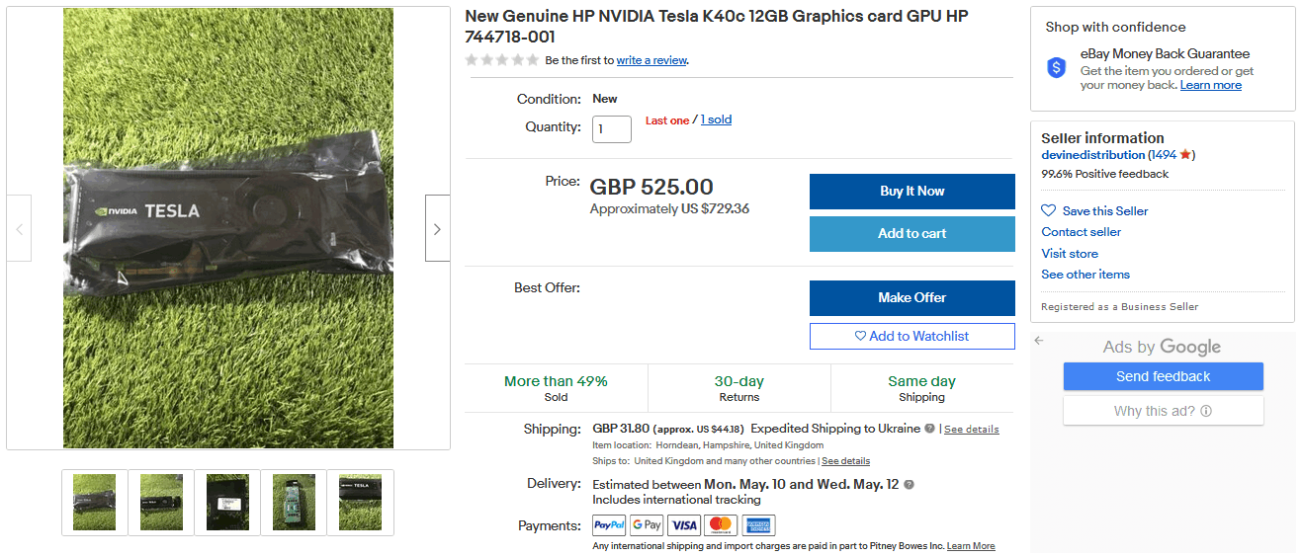
Task: Click the Mastercard icon
Action: pos(722,525)
